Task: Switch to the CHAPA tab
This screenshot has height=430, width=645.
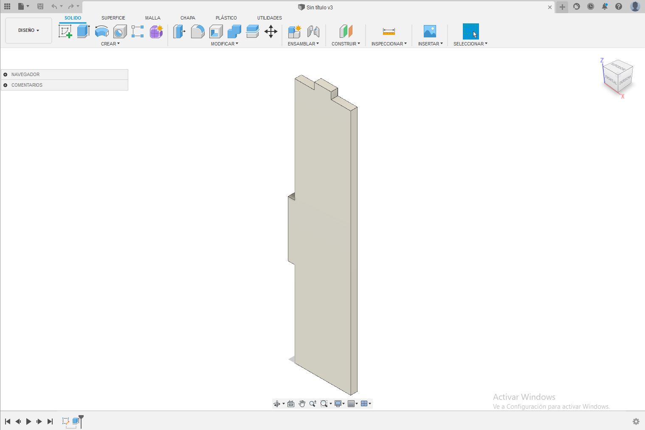Action: coord(188,18)
